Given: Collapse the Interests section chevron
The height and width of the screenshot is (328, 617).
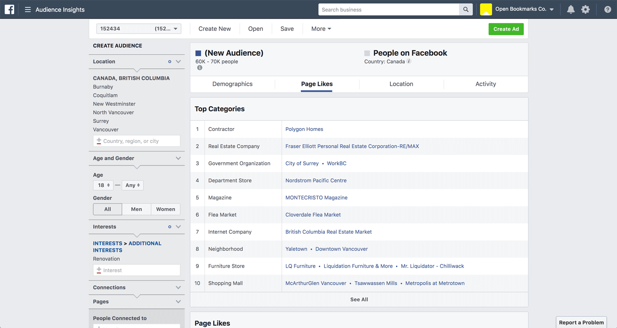Looking at the screenshot, I should 178,227.
